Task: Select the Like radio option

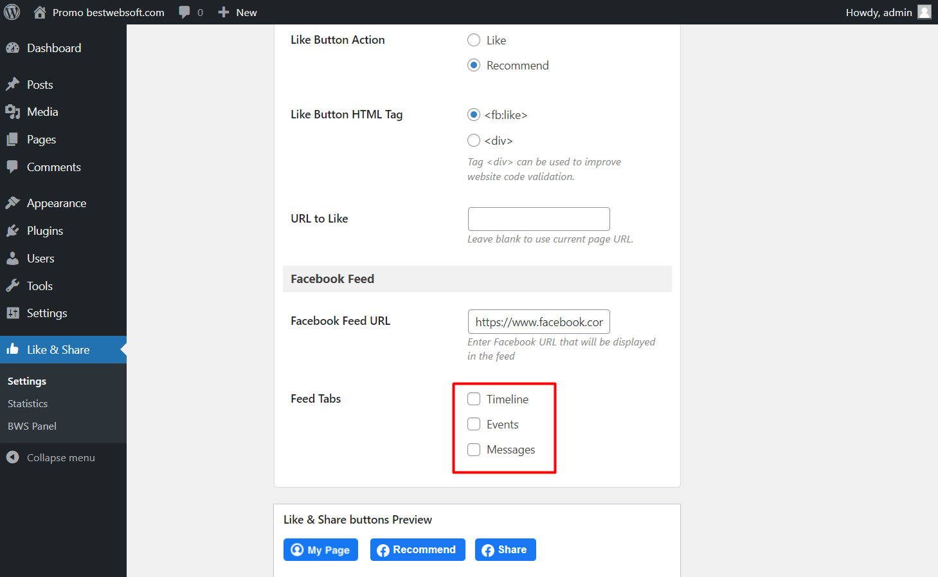Action: 474,40
